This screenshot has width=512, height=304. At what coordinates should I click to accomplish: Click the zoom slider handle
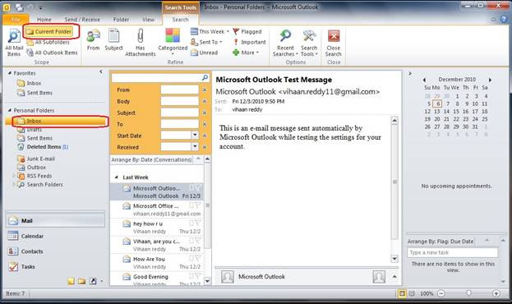(469, 293)
